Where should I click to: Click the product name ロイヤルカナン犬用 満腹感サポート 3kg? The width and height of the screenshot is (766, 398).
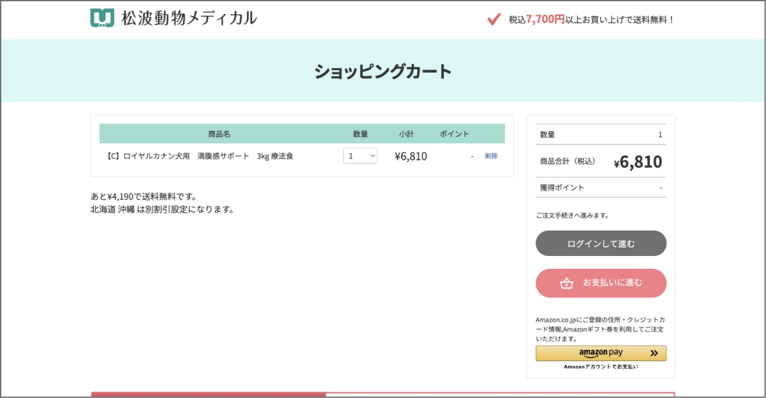point(199,156)
